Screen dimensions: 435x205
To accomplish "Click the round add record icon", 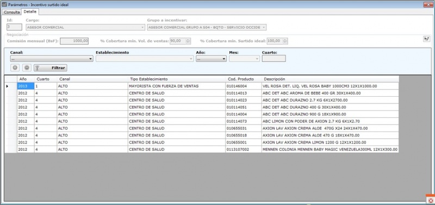I will pyautogui.click(x=15, y=67).
